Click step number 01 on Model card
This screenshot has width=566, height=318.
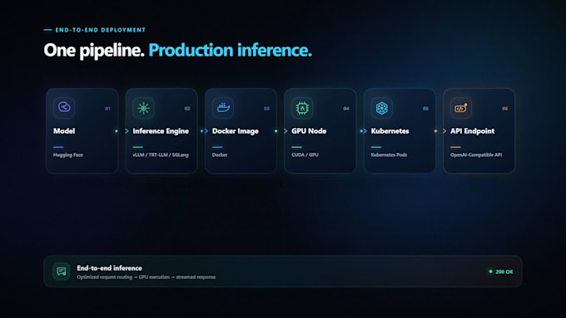pyautogui.click(x=107, y=109)
